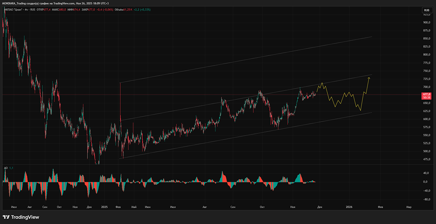The height and width of the screenshot is (224, 436).
Task: Click the Мар label on time axis
Action: point(409,208)
